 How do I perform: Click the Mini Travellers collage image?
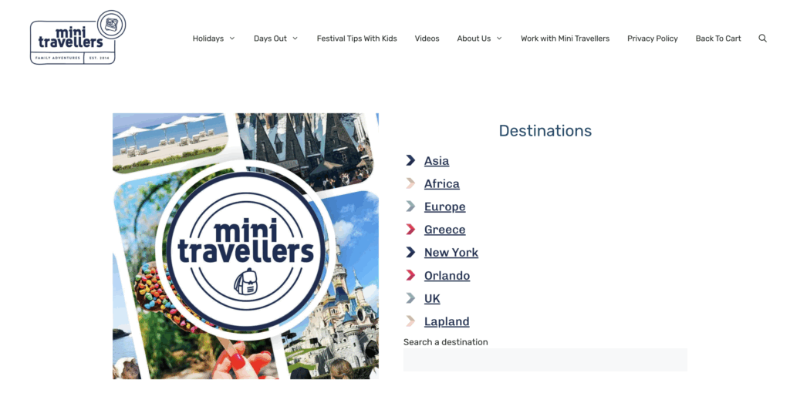(245, 246)
